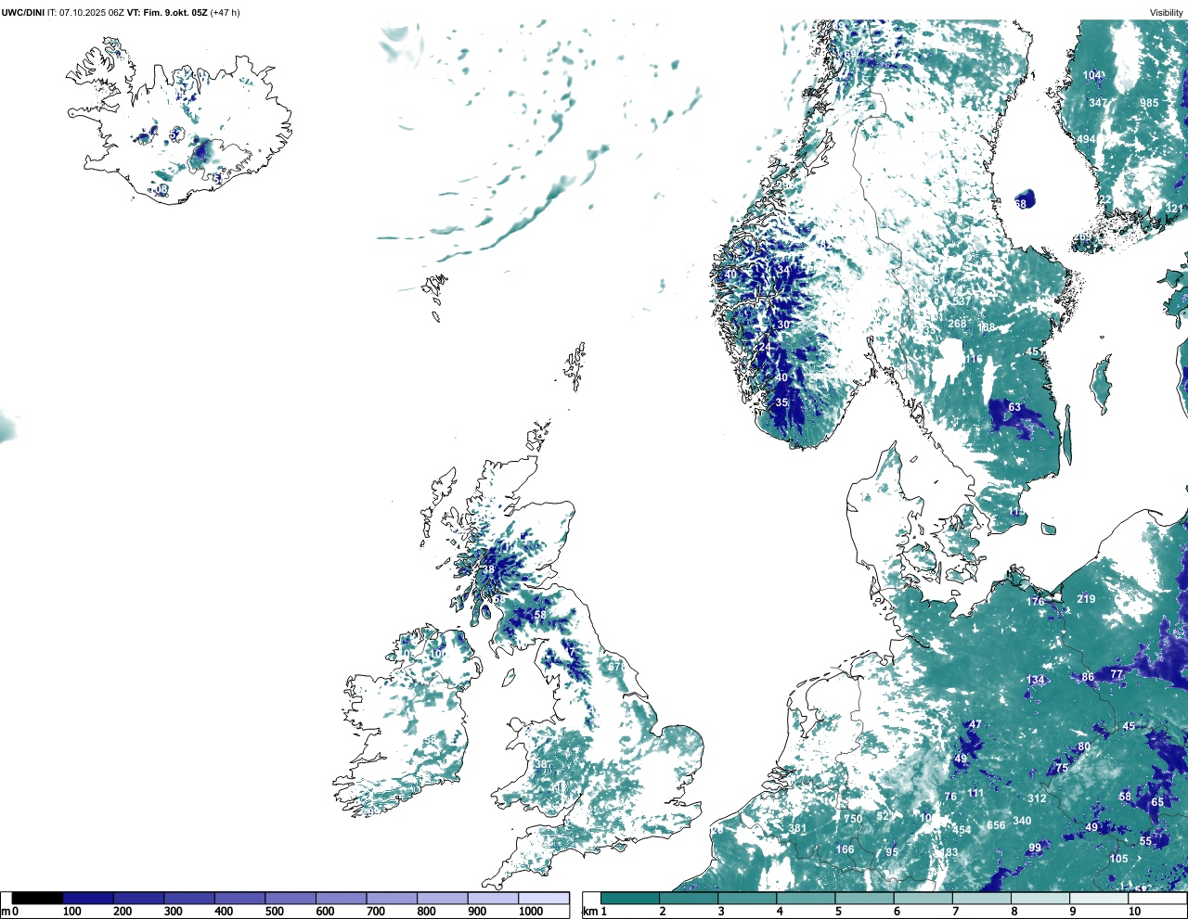Click the '63' value in southern Sweden
The image size is (1188, 919).
coord(1014,407)
